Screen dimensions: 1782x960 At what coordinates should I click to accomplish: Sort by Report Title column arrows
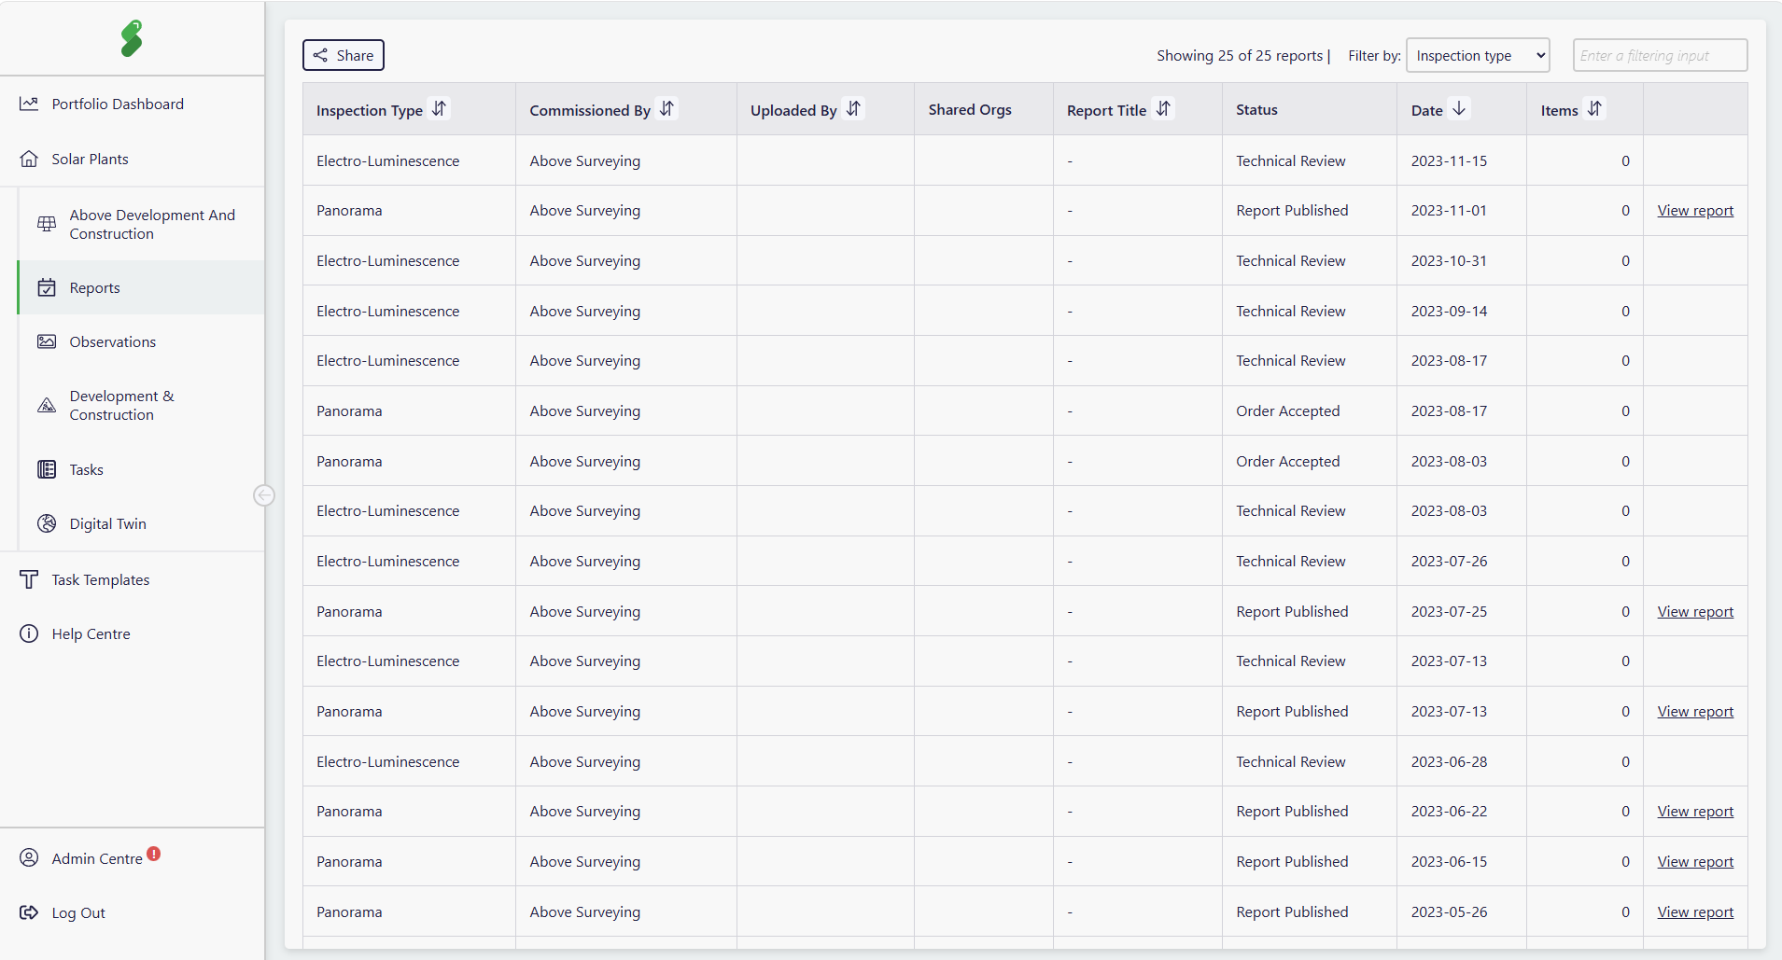(1163, 109)
